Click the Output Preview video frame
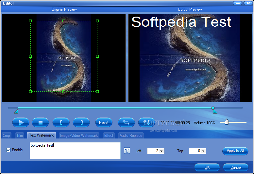Image resolution: width=254 pixels, height=174 pixels. (x=190, y=58)
